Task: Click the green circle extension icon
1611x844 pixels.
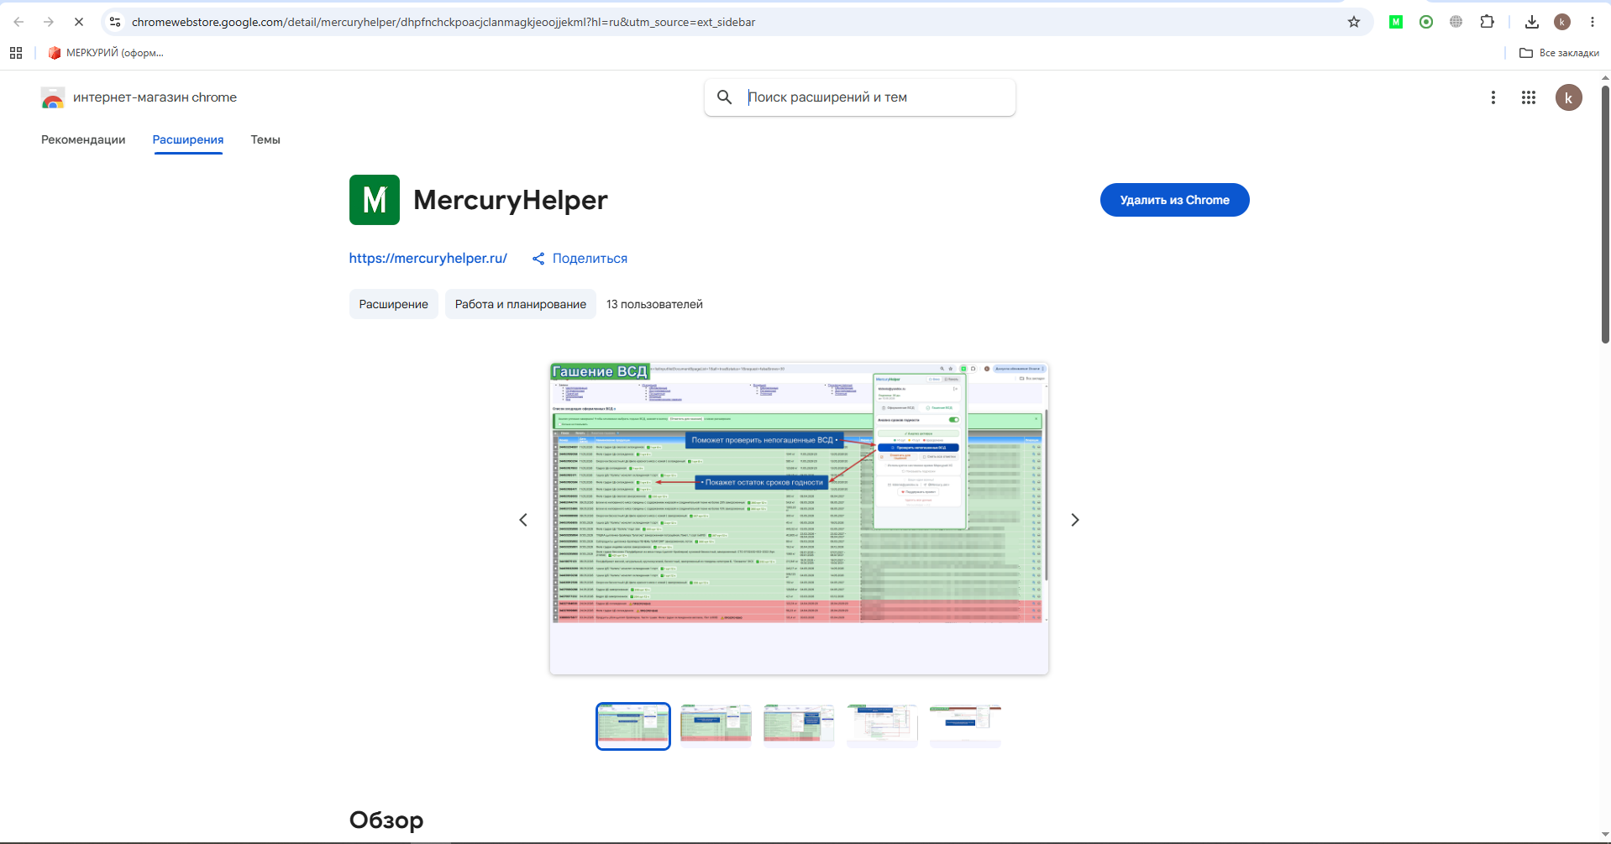Action: (x=1426, y=22)
